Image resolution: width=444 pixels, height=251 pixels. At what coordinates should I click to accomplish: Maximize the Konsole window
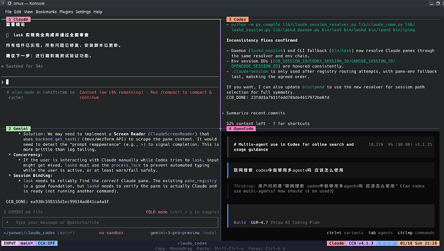coord(438,3)
